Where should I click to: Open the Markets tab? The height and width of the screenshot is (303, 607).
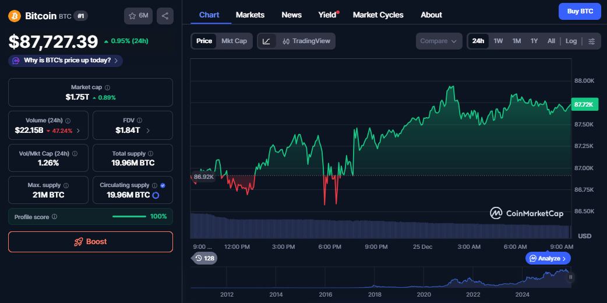point(250,15)
